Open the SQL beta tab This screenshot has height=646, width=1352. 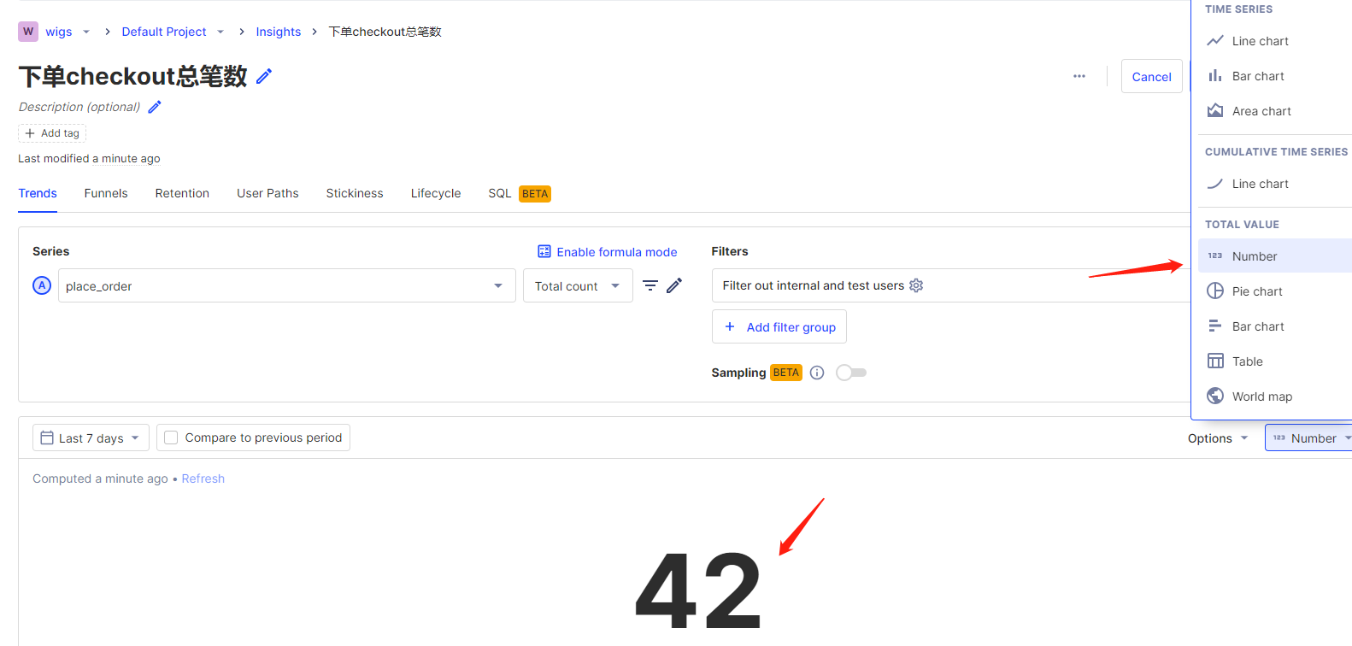click(x=520, y=193)
